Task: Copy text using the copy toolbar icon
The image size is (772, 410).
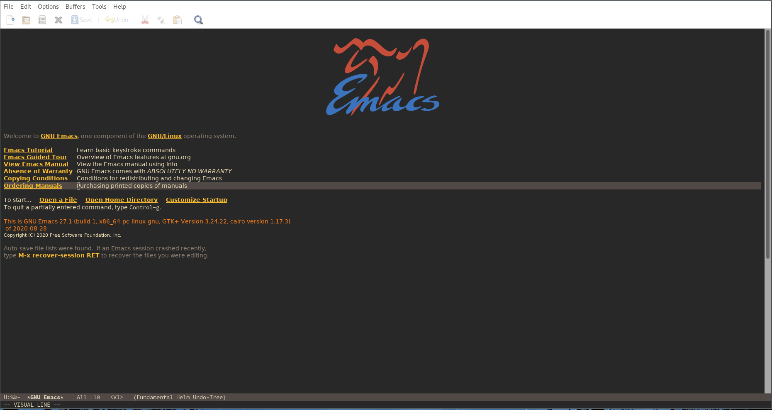Action: [x=161, y=19]
